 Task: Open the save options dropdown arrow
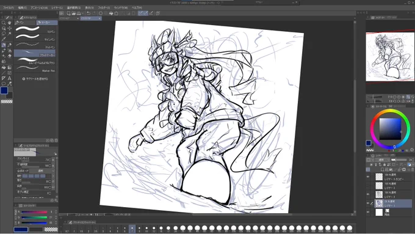click(x=82, y=13)
